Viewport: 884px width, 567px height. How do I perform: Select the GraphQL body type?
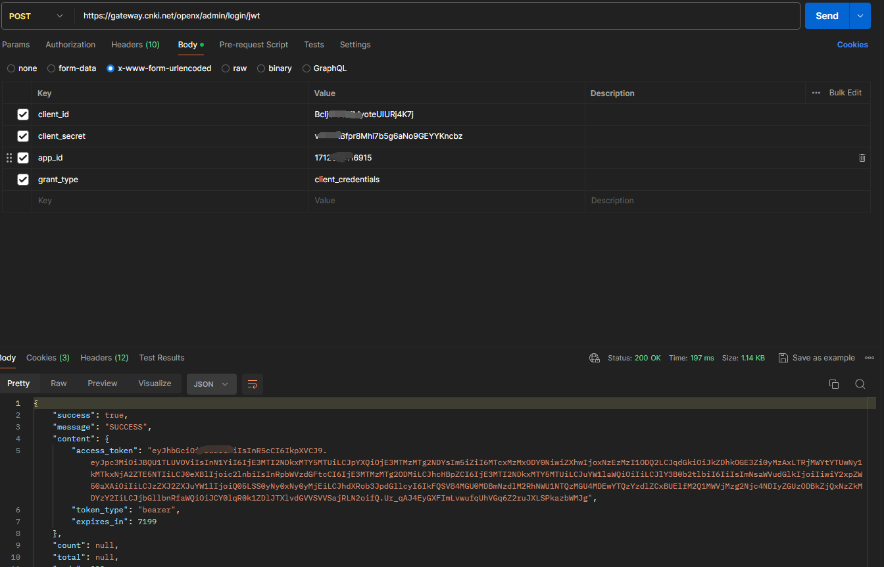point(324,68)
